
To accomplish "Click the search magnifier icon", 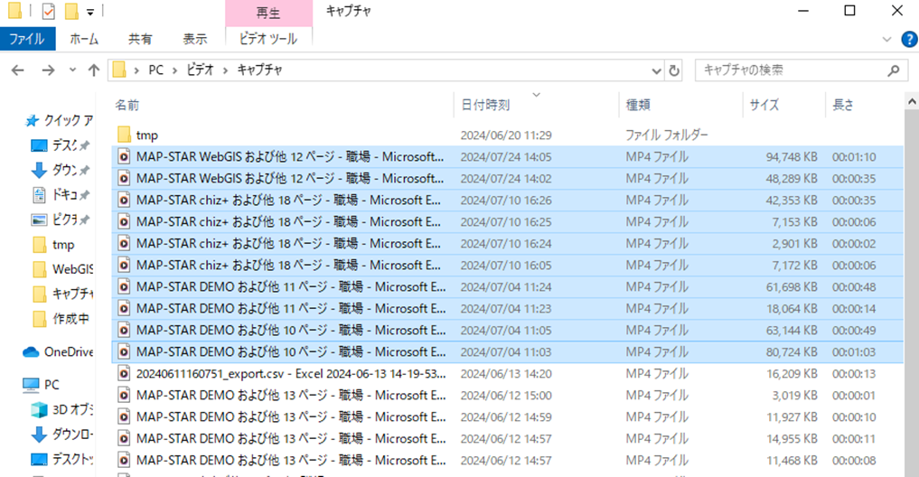I will (x=893, y=70).
